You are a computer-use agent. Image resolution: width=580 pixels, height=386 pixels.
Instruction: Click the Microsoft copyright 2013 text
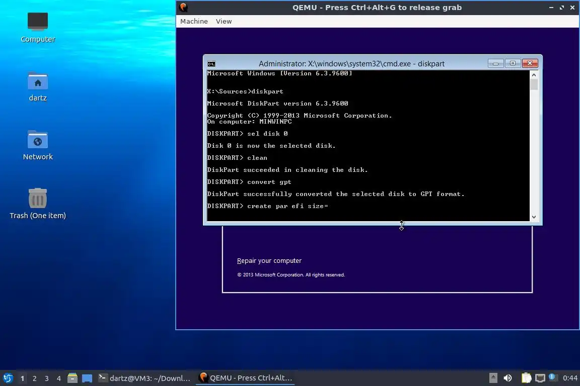[291, 275]
